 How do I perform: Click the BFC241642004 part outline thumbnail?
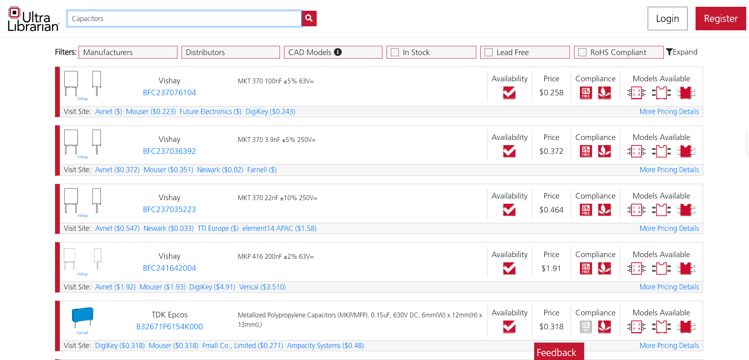point(83,260)
